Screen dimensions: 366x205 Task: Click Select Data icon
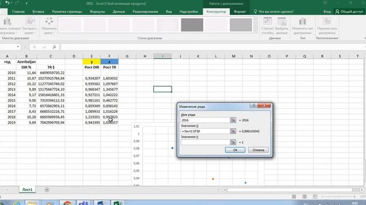coord(282,22)
